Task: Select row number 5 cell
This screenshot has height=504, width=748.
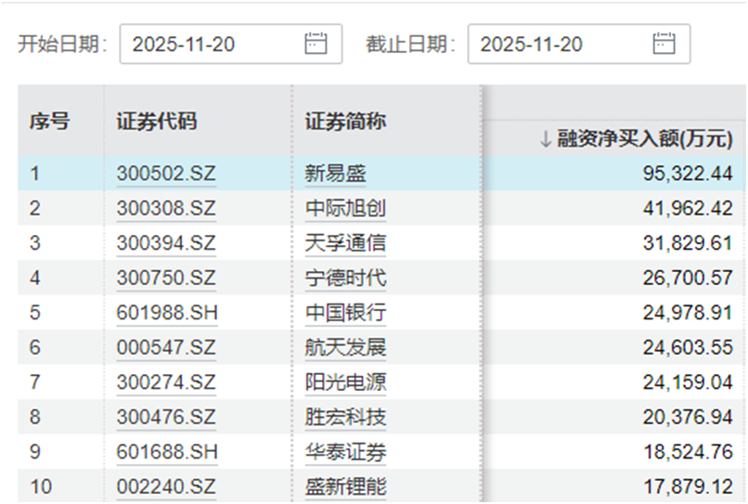Action: [61, 313]
